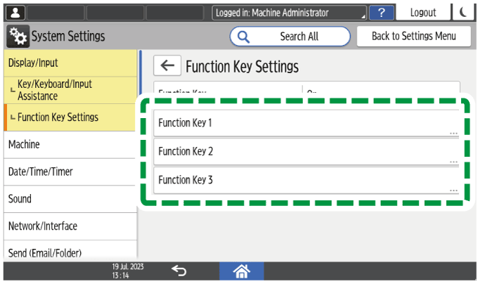Click the help question mark icon
The height and width of the screenshot is (284, 478).
tap(381, 12)
